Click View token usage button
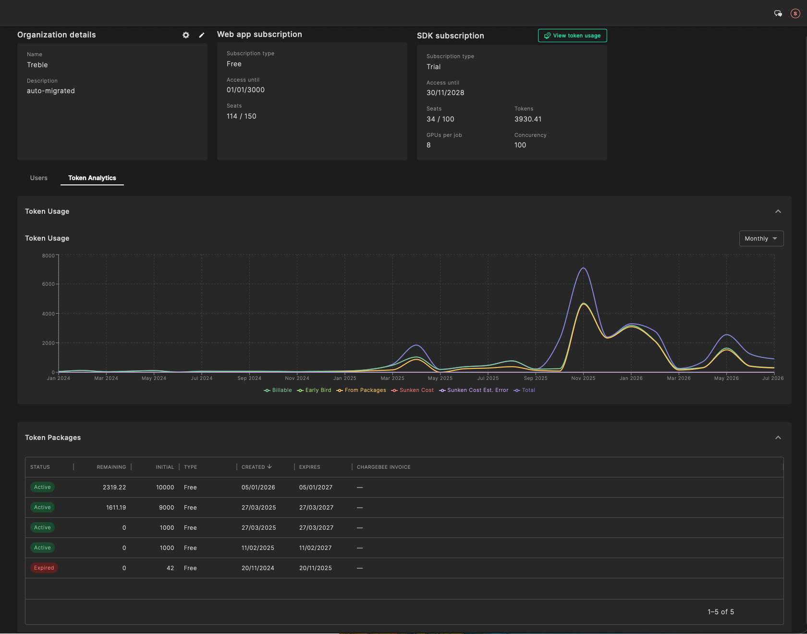The width and height of the screenshot is (807, 634). pyautogui.click(x=573, y=36)
